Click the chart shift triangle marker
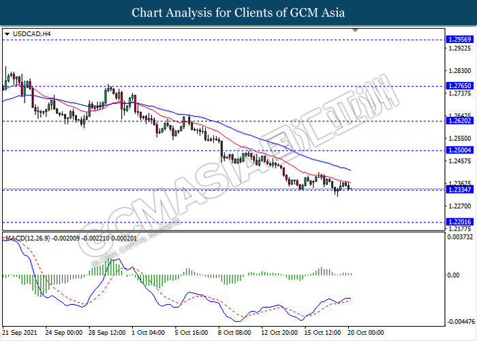 click(355, 30)
